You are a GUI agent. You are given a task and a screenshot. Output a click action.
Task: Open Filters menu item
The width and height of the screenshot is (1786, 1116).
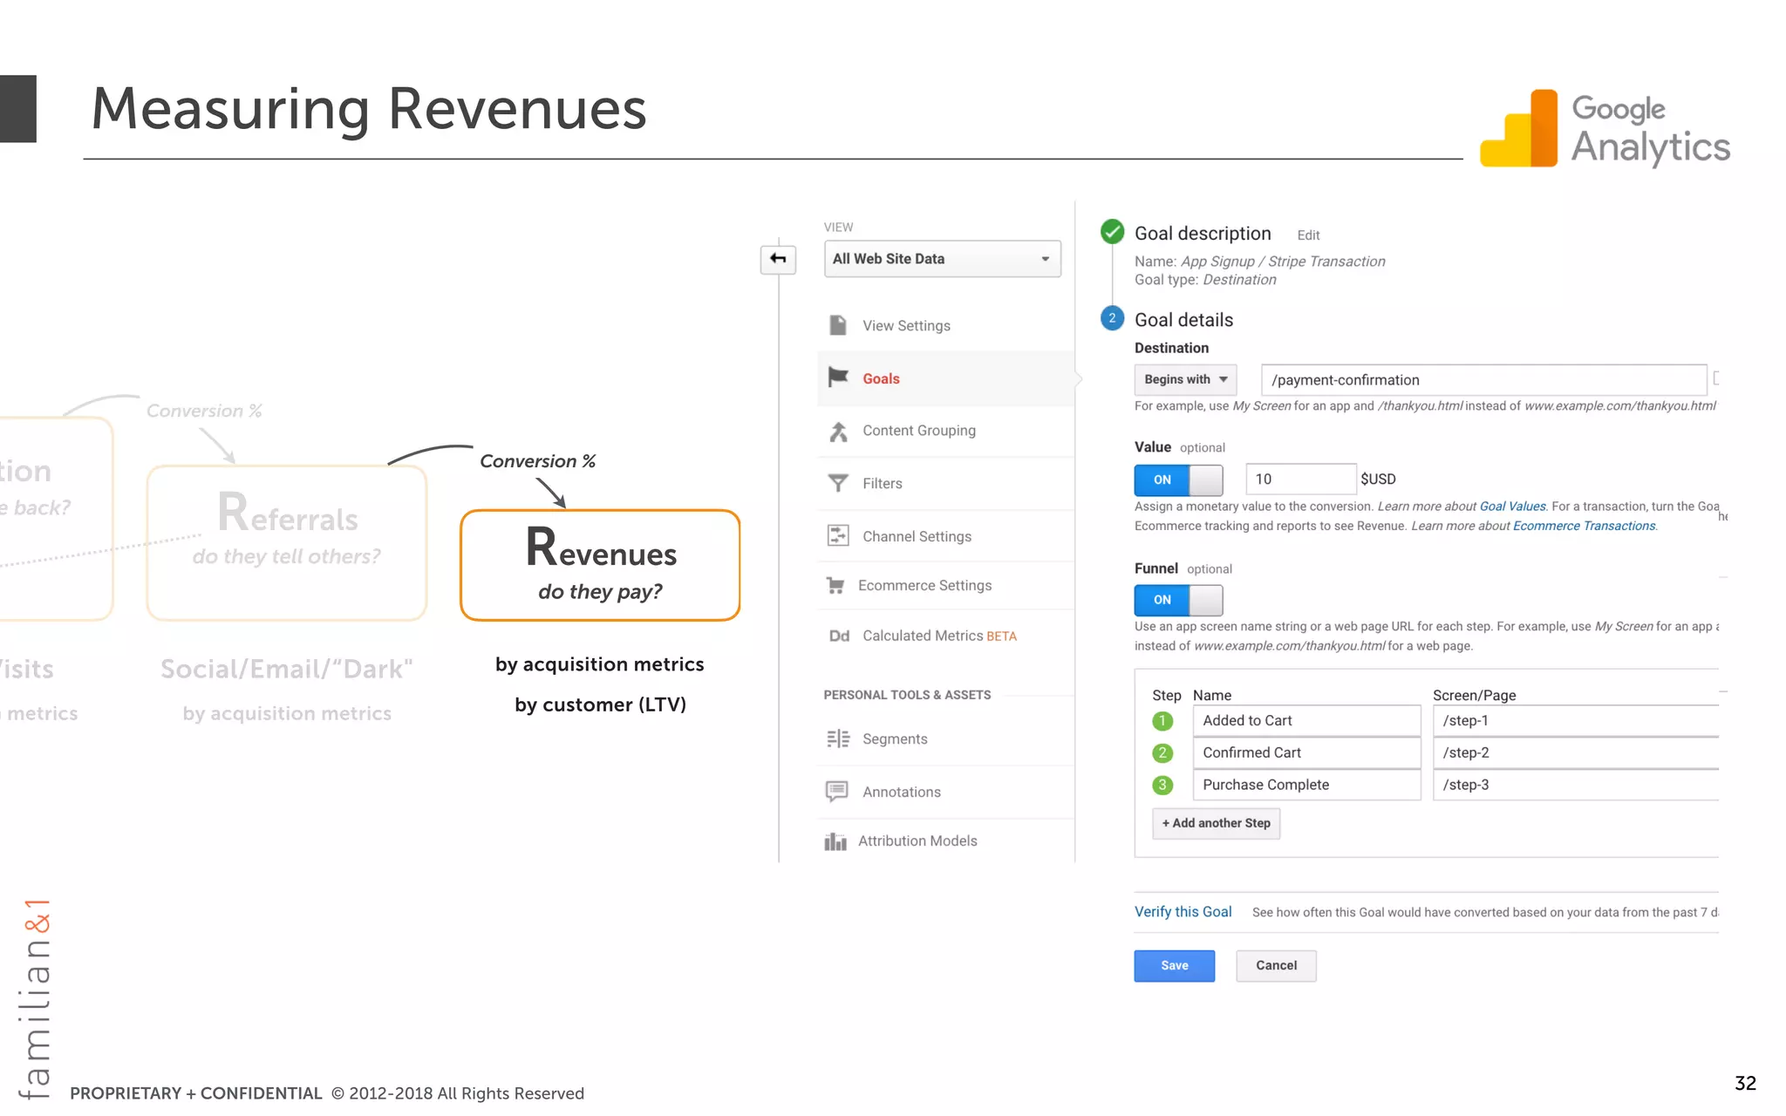(x=883, y=483)
